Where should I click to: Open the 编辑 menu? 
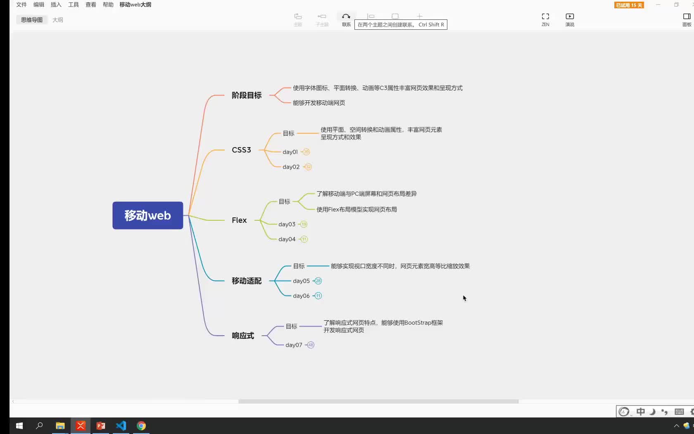[x=39, y=5]
